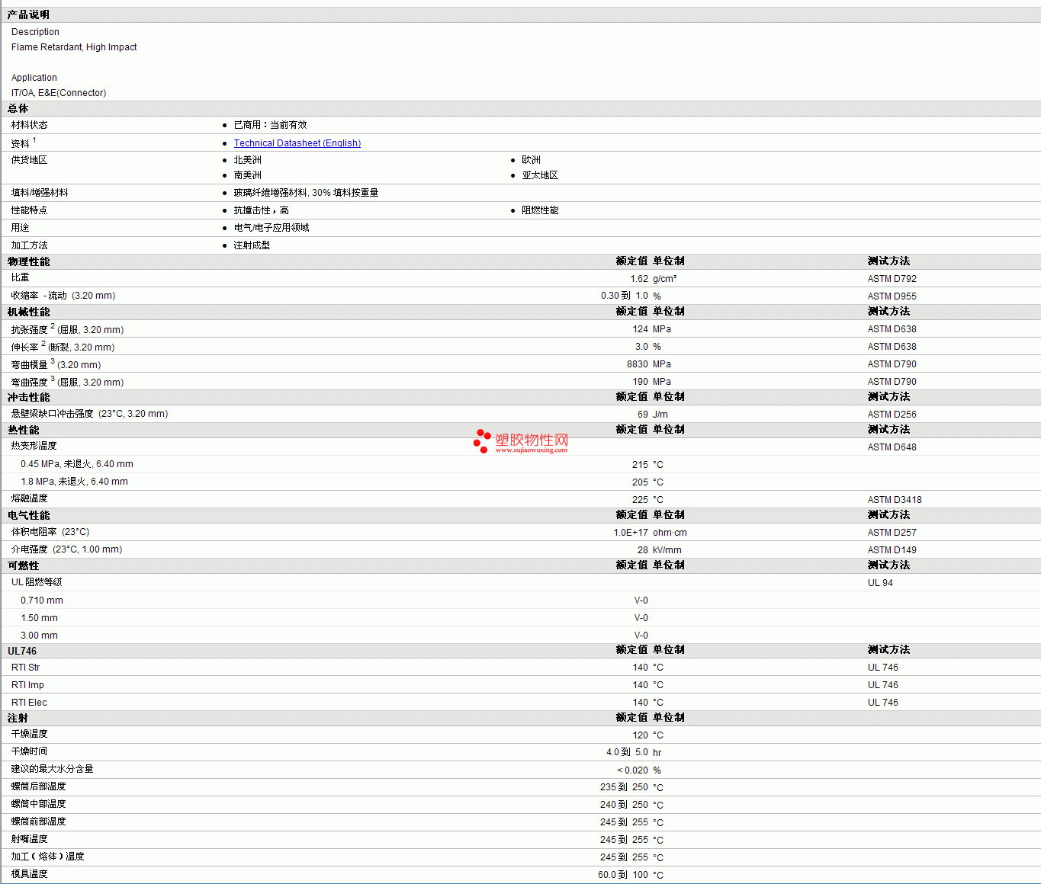Click the UL 94 test method entry
Image resolution: width=1041 pixels, height=884 pixels.
[880, 583]
